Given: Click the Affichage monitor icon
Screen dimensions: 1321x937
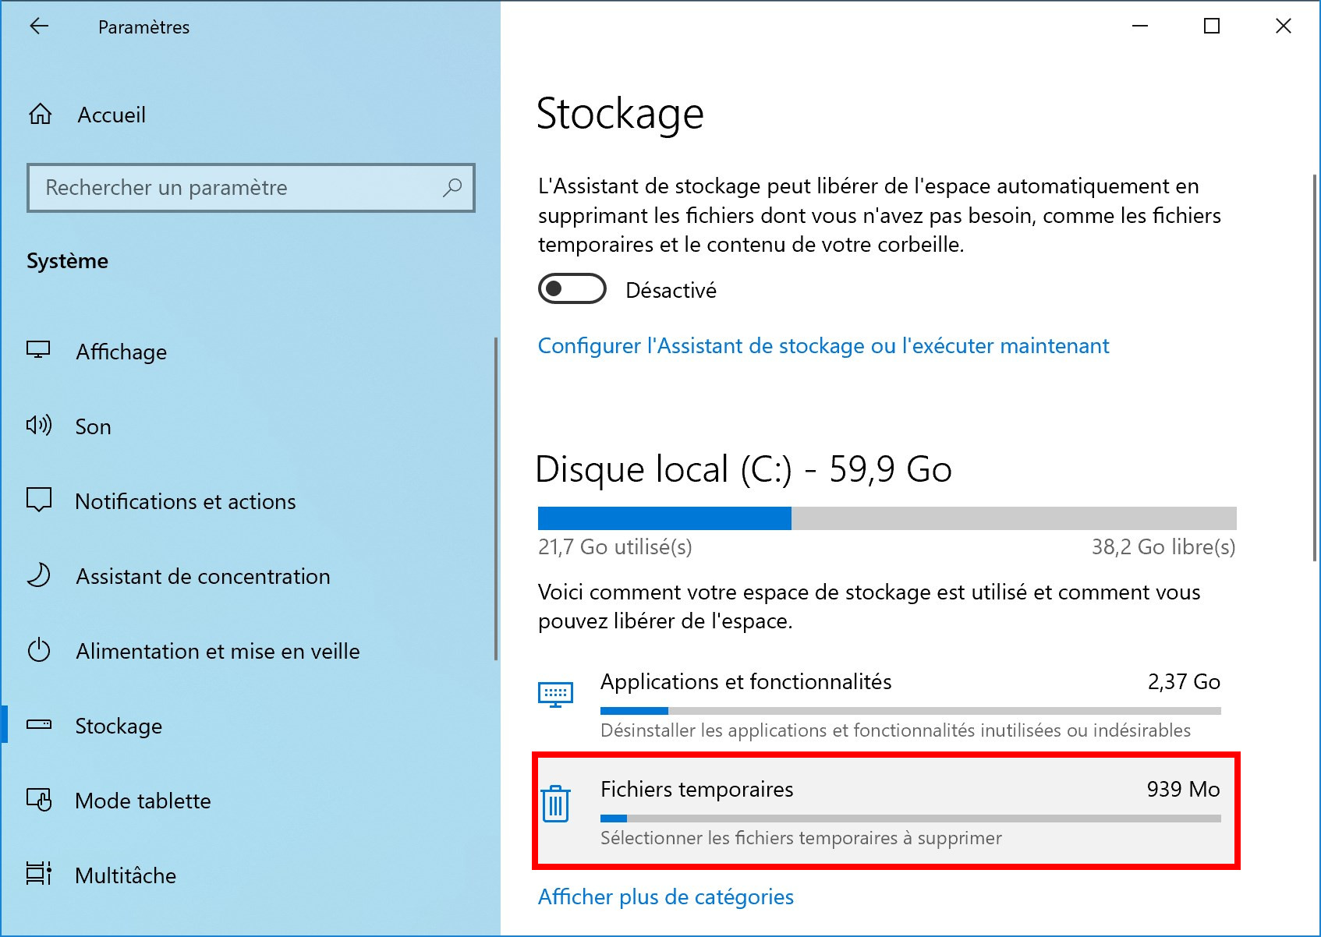Looking at the screenshot, I should tap(39, 350).
